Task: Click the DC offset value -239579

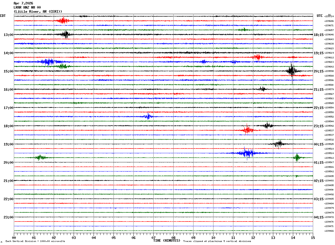Action: coord(329,90)
